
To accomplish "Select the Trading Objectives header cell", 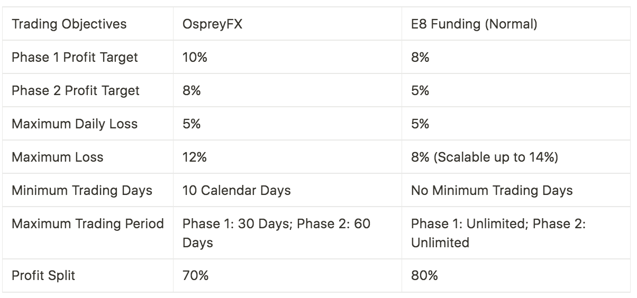I will coord(88,24).
